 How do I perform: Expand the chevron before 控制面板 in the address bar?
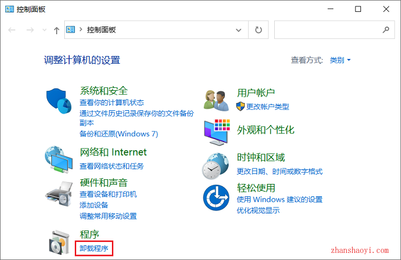click(x=81, y=29)
